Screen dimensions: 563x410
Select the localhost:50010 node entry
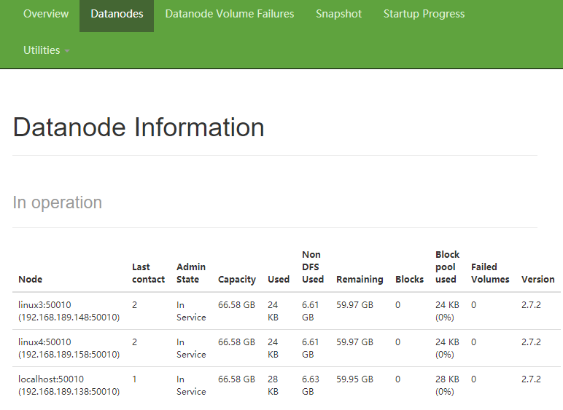[51, 379]
